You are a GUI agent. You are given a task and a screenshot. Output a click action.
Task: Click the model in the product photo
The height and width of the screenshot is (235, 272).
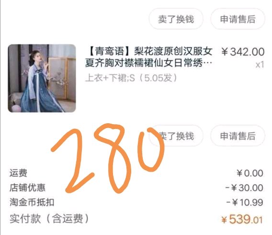tap(39, 82)
